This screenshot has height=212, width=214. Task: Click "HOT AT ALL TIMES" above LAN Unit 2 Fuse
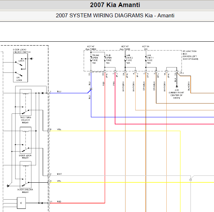[x=125, y=48]
